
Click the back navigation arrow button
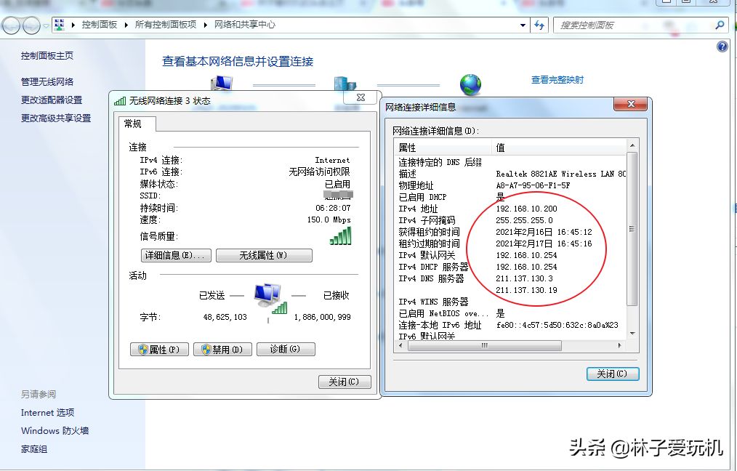11,25
